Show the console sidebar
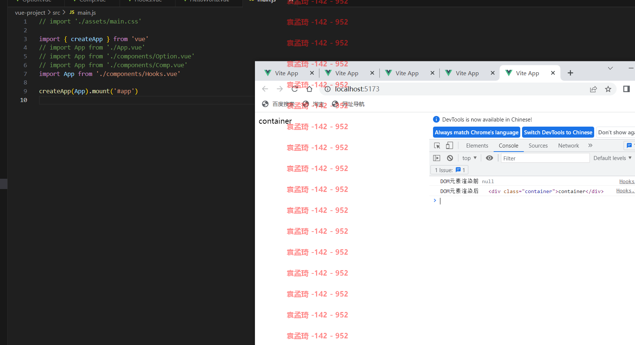 [x=437, y=158]
